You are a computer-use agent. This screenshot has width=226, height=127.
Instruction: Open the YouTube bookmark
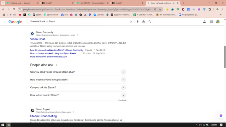[20, 15]
